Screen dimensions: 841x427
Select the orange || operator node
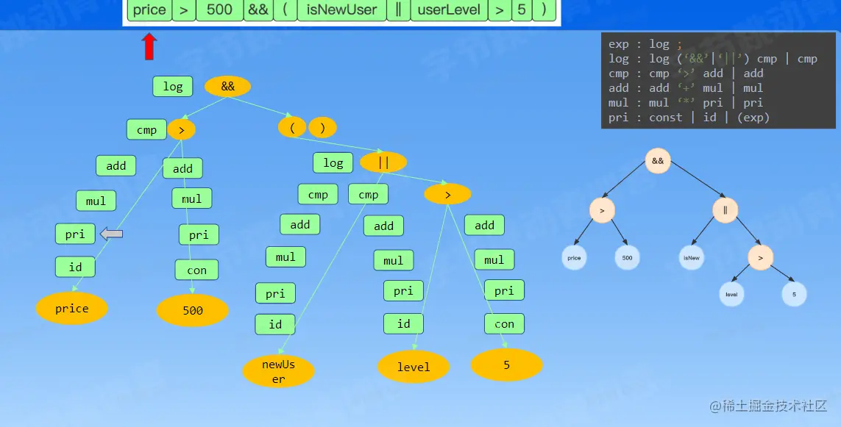point(383,162)
